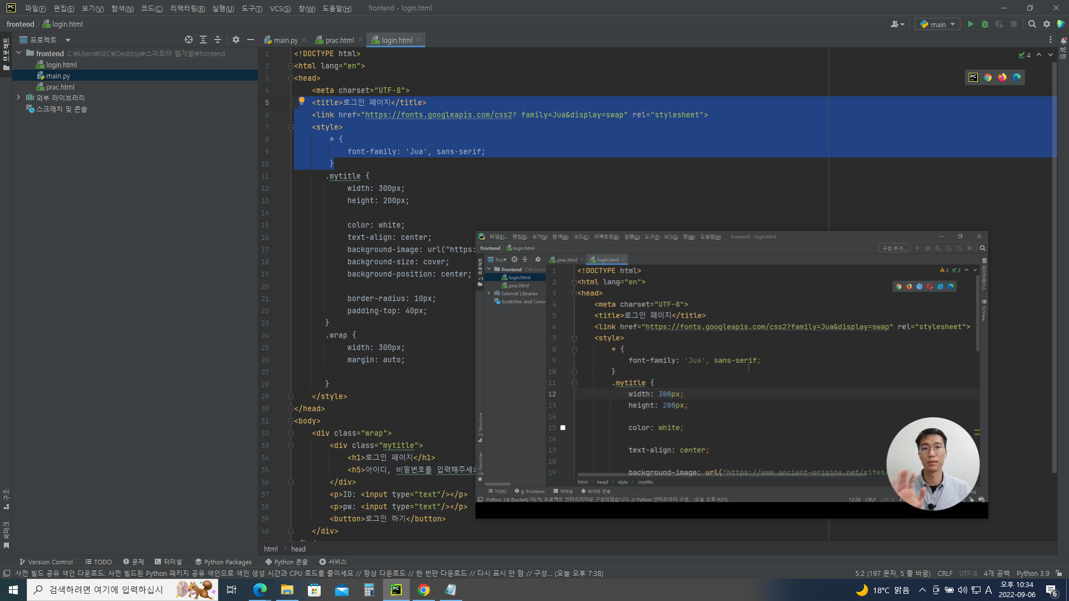1069x601 pixels.
Task: Open the 파일(F) menu
Action: [35, 8]
